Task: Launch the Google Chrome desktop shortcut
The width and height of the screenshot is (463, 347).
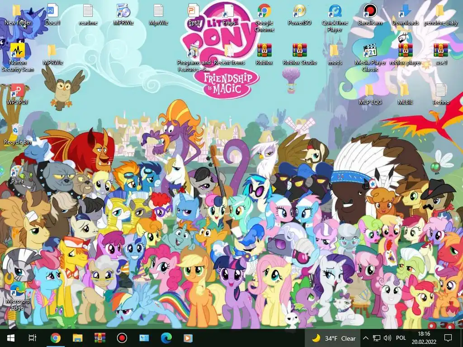Action: click(x=264, y=18)
